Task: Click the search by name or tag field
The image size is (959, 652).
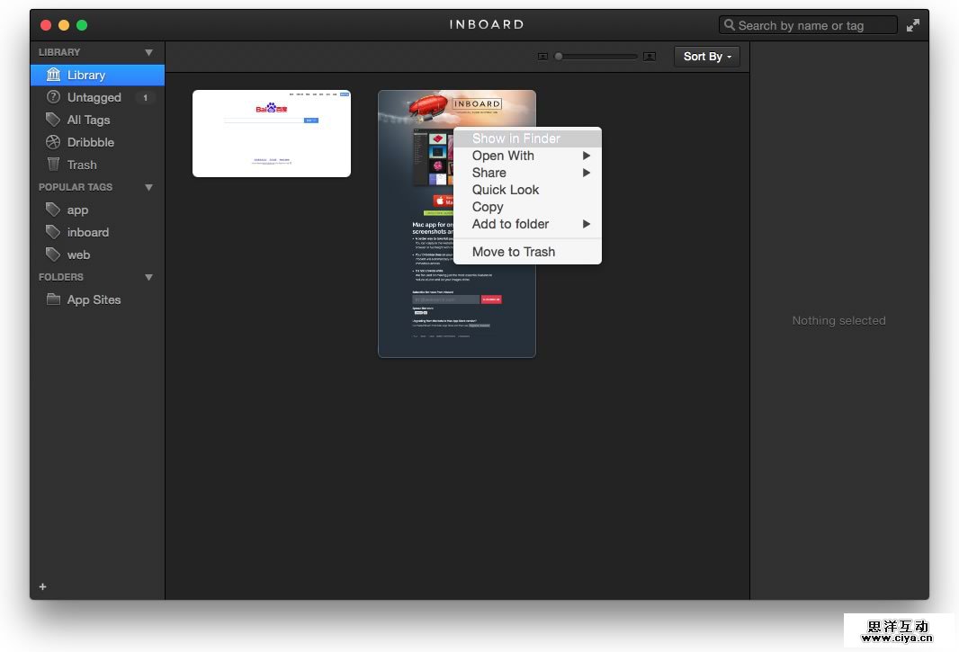Action: click(x=808, y=25)
